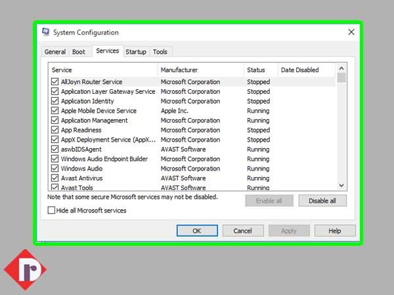The width and height of the screenshot is (394, 295).
Task: Click the Date Disabled column header
Action: coord(307,70)
